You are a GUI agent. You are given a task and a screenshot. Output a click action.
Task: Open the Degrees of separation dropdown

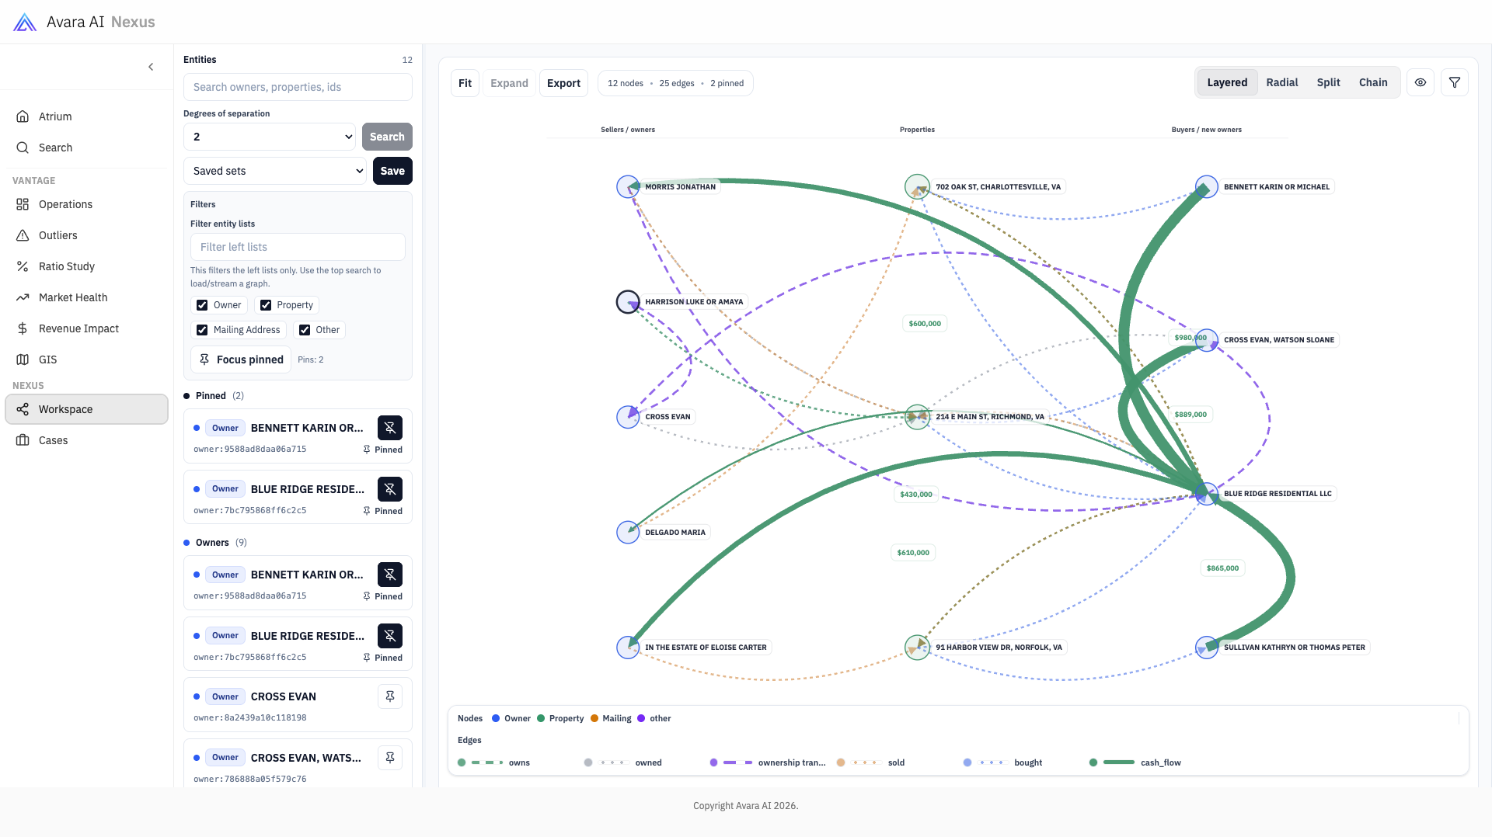[269, 137]
